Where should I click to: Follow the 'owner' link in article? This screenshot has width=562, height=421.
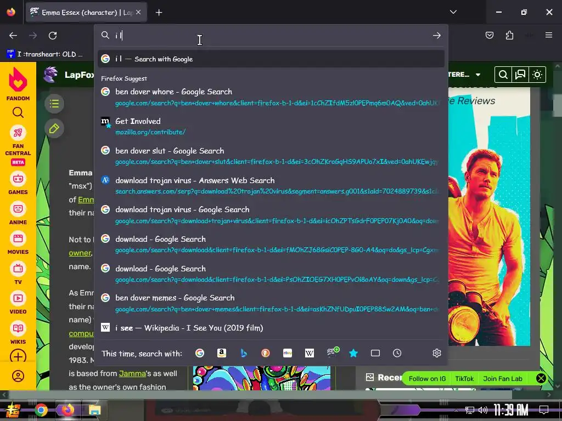[x=80, y=253]
